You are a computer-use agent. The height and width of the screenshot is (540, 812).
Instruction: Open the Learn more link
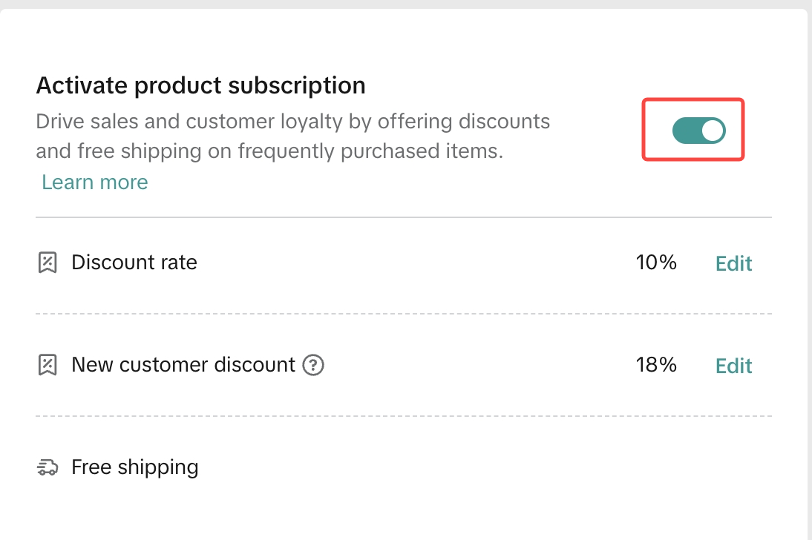click(x=95, y=182)
